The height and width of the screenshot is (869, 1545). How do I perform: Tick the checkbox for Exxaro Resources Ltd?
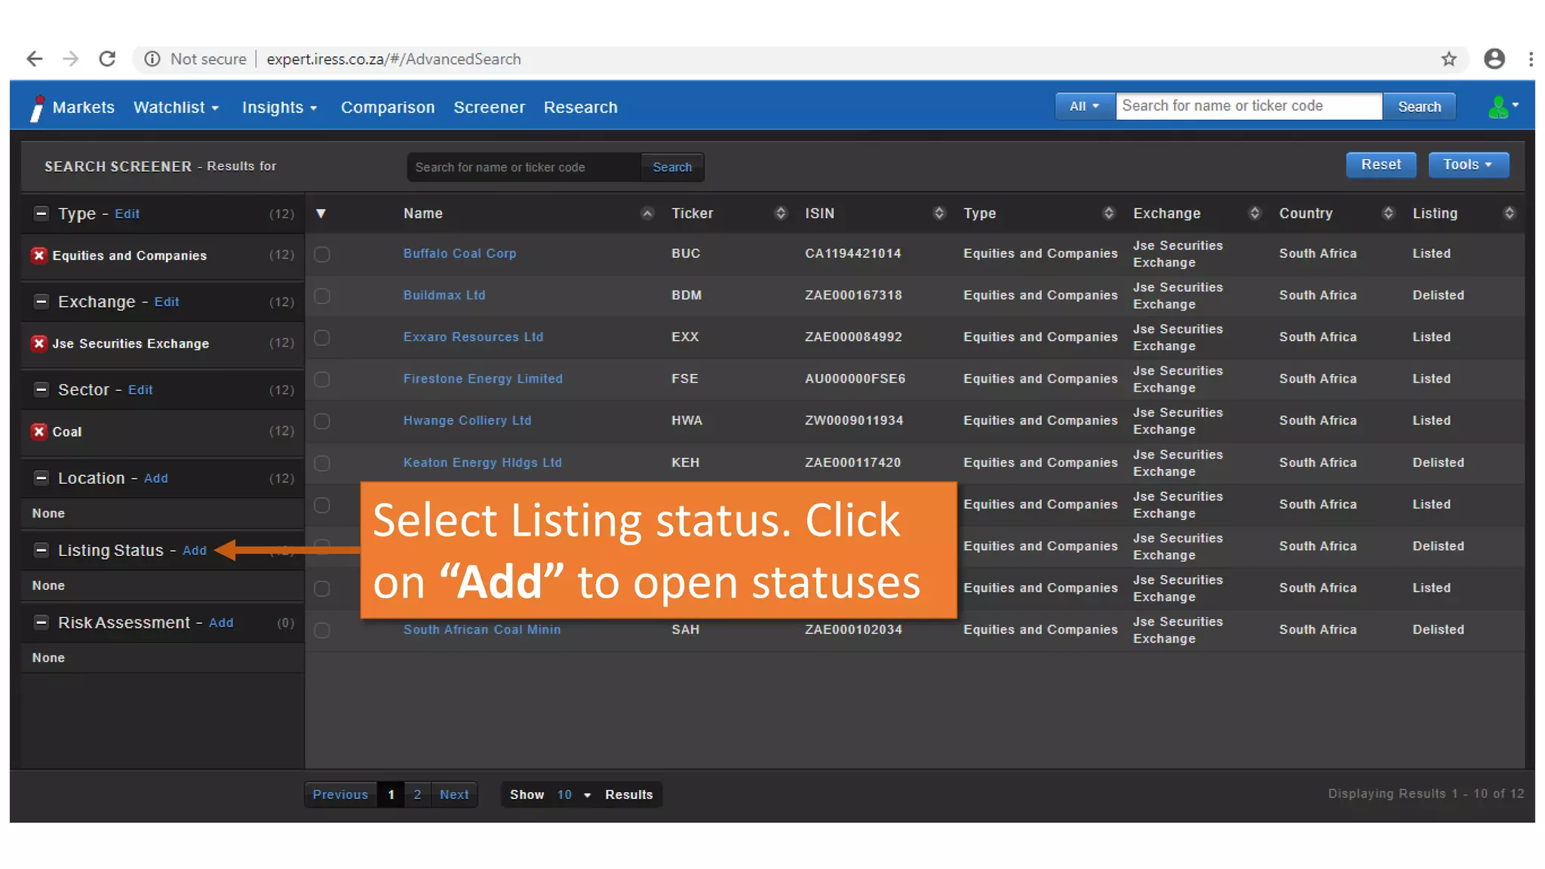pyautogui.click(x=322, y=337)
